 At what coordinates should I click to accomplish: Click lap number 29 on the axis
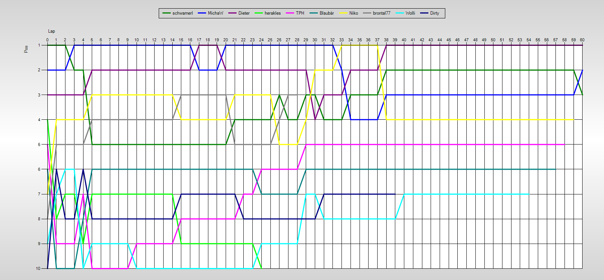point(306,40)
